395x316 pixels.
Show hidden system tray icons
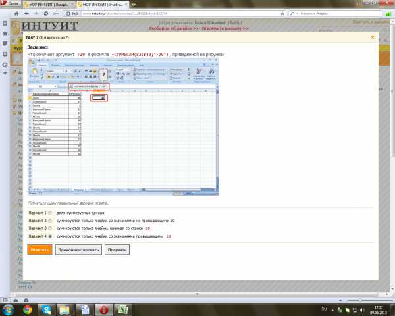point(332,310)
